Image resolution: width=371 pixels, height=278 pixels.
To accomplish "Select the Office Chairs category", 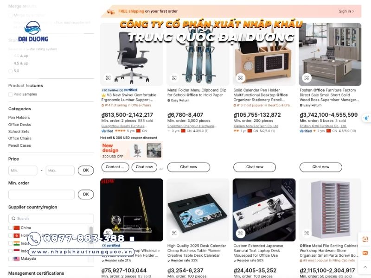I will tap(19, 138).
